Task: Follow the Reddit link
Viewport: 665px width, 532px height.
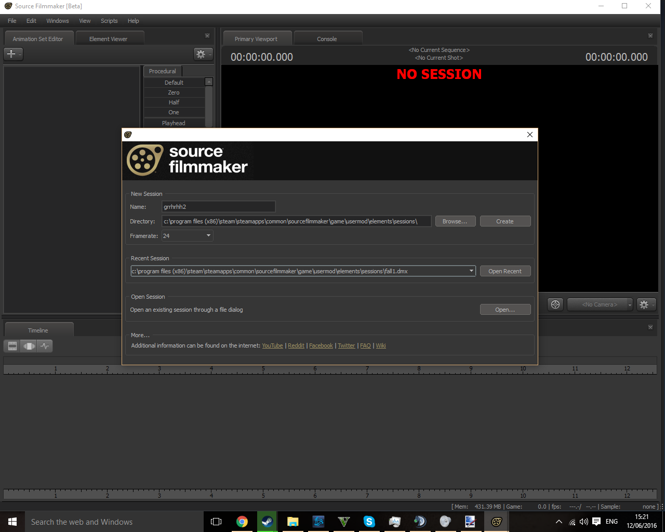Action: click(296, 345)
